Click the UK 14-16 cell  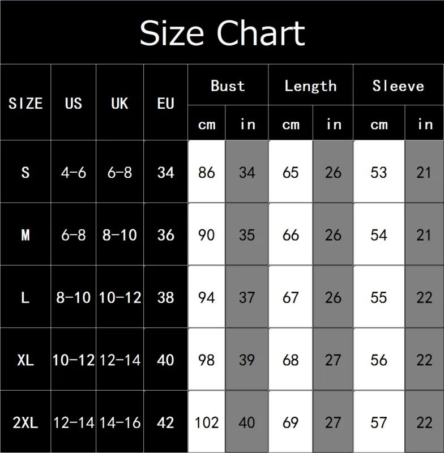pos(119,422)
